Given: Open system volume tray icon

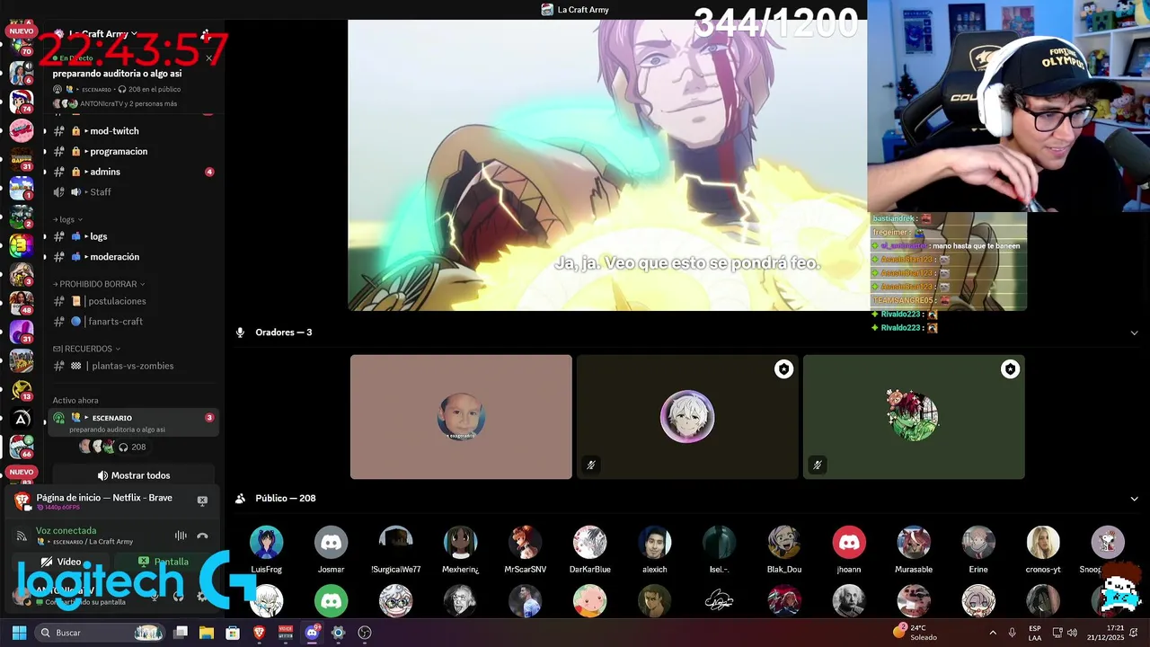Looking at the screenshot, I should click(x=1072, y=633).
